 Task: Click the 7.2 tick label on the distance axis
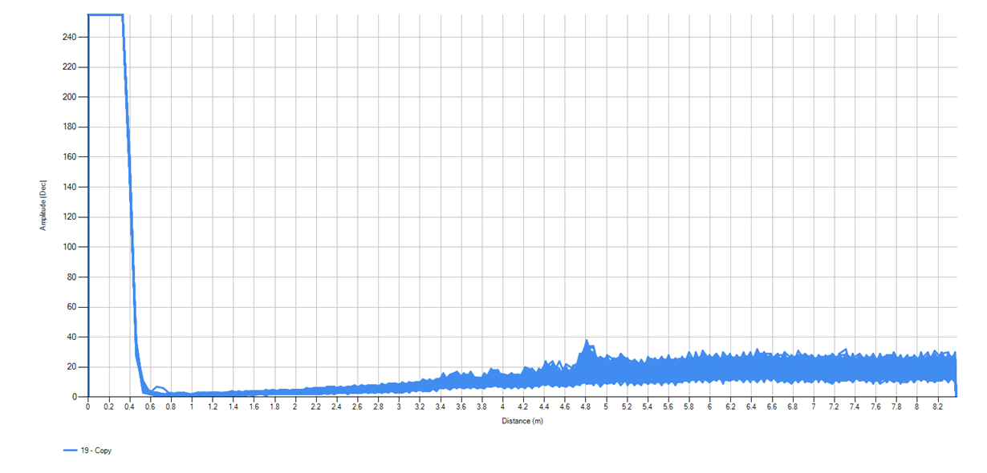835,407
